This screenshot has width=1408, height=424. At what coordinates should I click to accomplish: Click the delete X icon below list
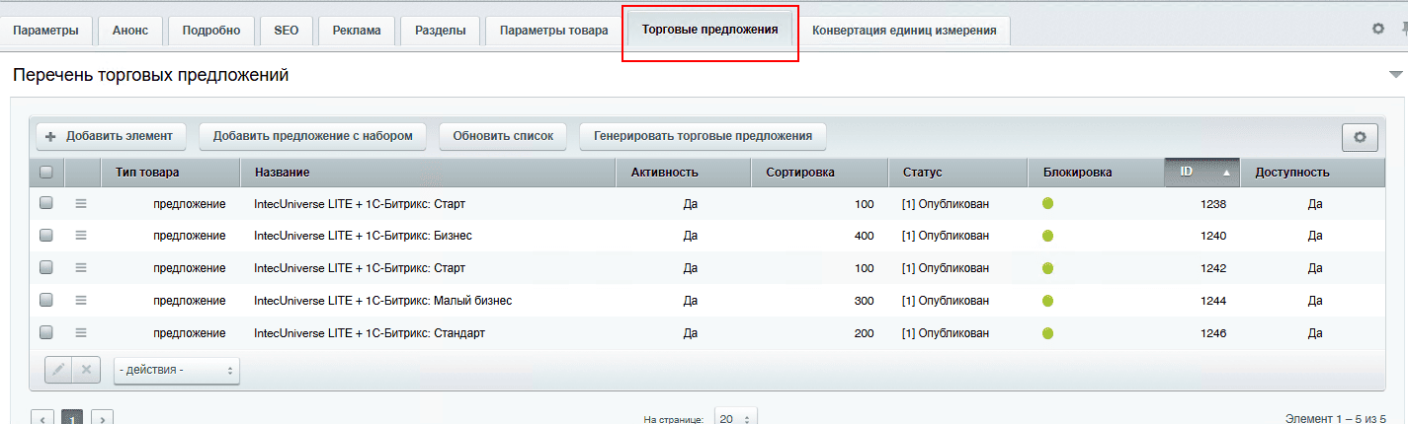point(86,370)
